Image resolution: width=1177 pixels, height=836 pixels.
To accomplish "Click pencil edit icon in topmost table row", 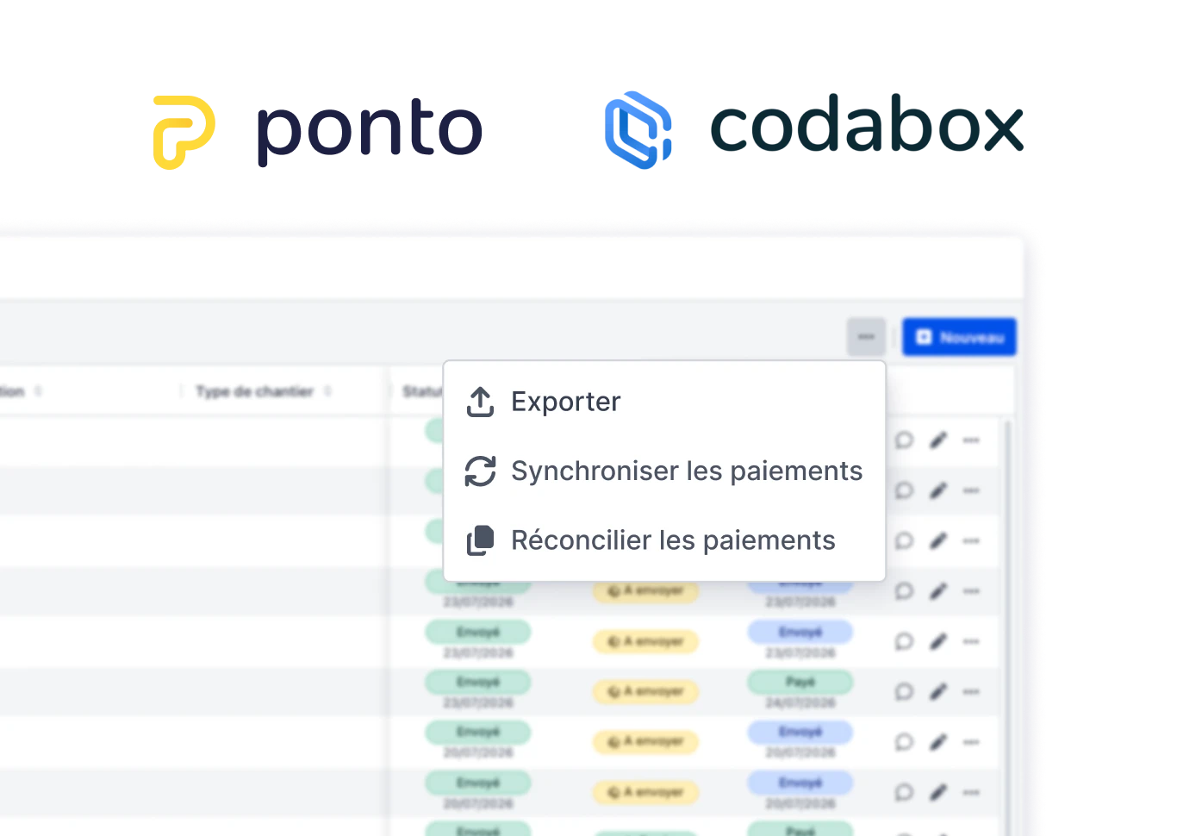I will [938, 440].
